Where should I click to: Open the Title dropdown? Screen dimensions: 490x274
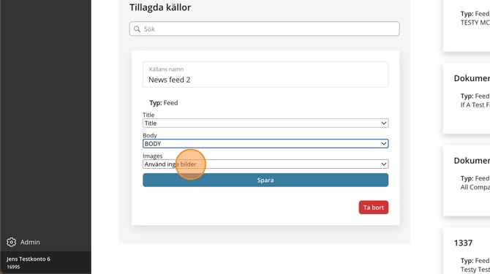click(265, 123)
